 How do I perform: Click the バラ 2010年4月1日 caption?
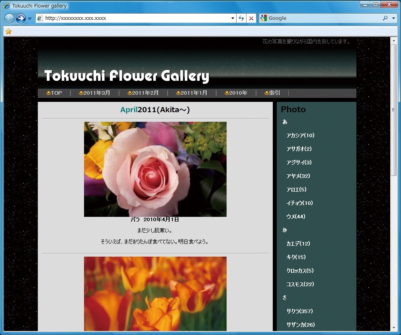pos(155,220)
